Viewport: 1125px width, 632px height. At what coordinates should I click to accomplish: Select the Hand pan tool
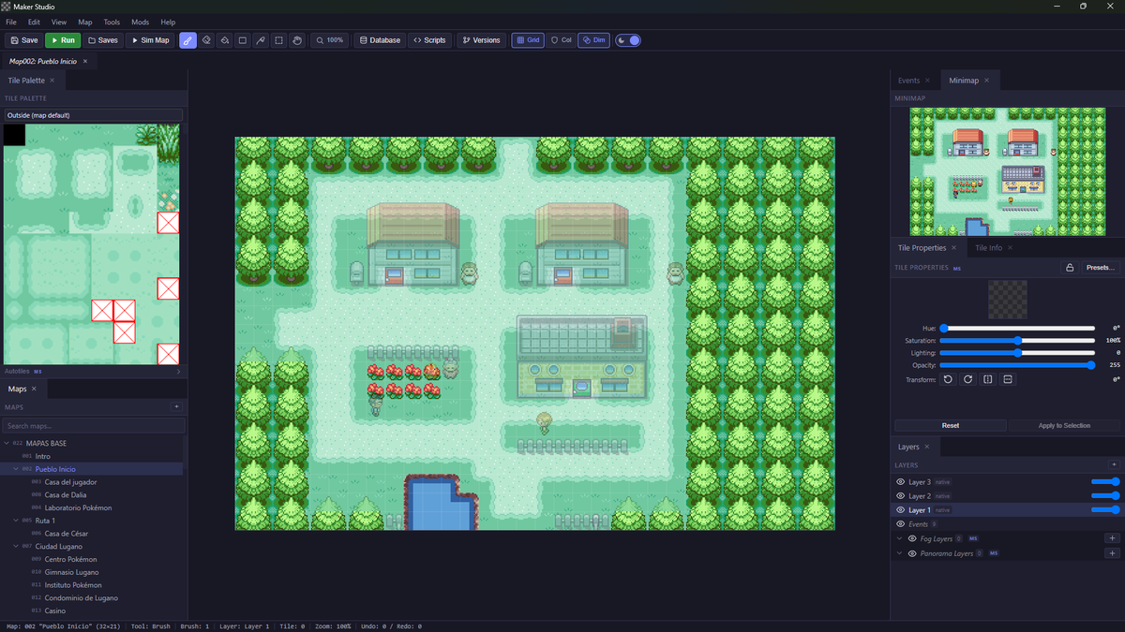[x=297, y=40]
